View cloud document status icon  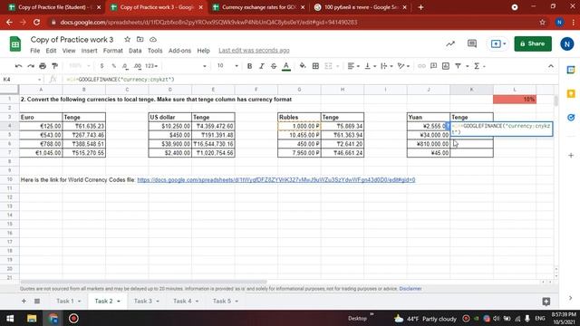[153, 39]
